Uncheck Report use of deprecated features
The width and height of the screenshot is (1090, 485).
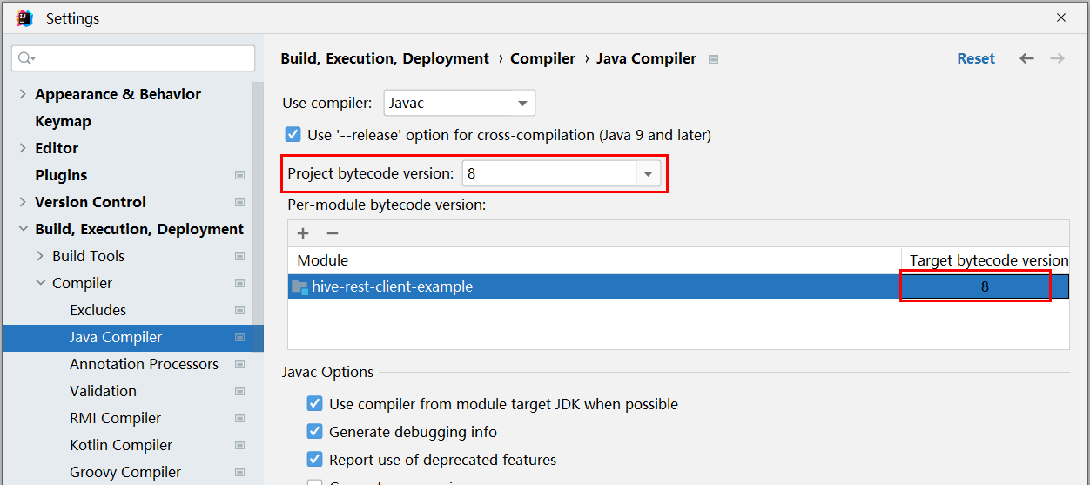tap(314, 460)
